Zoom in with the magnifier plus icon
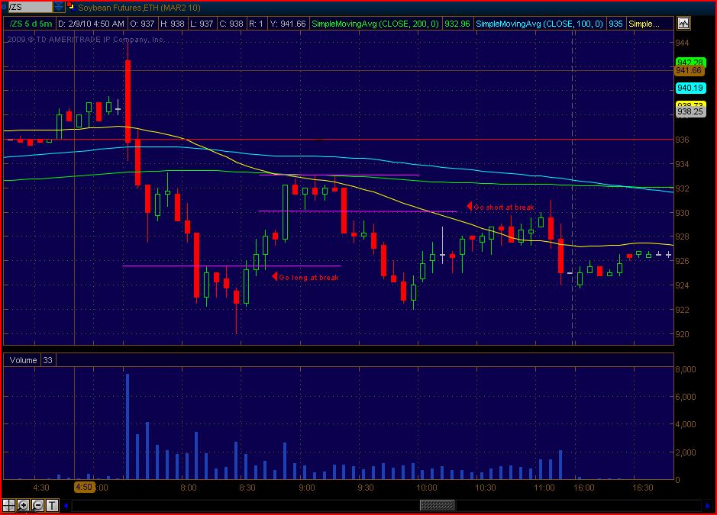 coord(24,505)
